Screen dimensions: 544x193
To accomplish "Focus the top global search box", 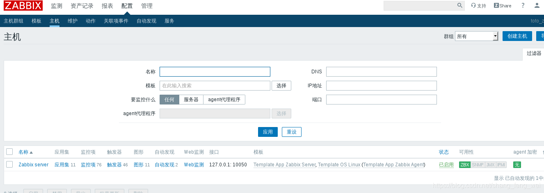I will pos(420,6).
